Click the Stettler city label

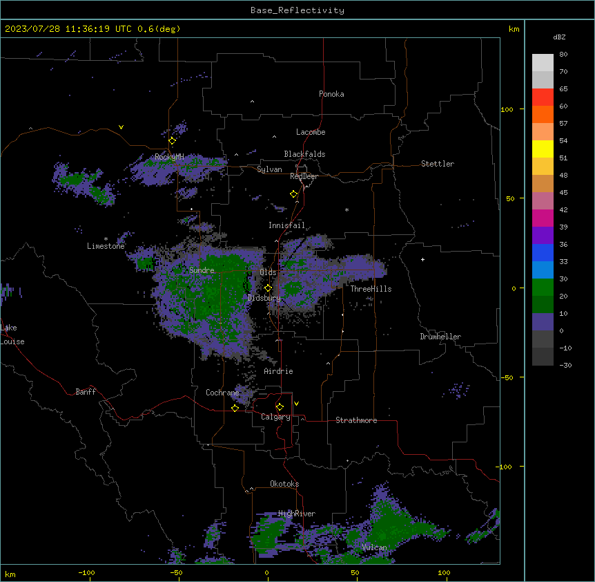438,164
